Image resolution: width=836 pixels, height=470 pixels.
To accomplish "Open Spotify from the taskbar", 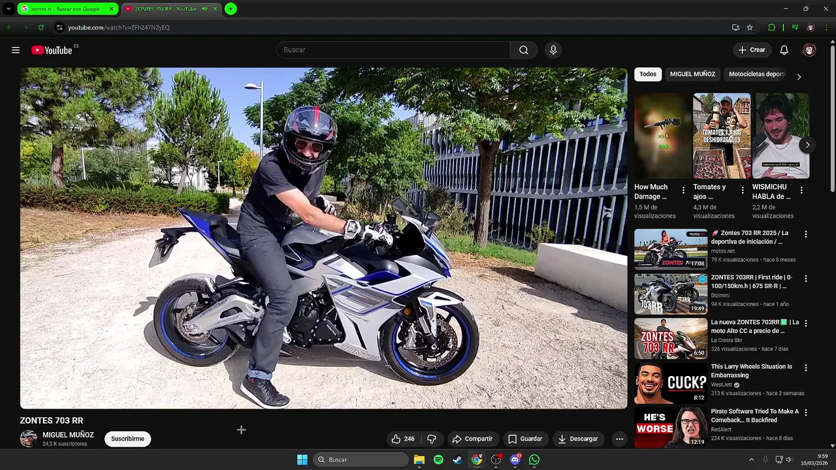I will (x=438, y=460).
